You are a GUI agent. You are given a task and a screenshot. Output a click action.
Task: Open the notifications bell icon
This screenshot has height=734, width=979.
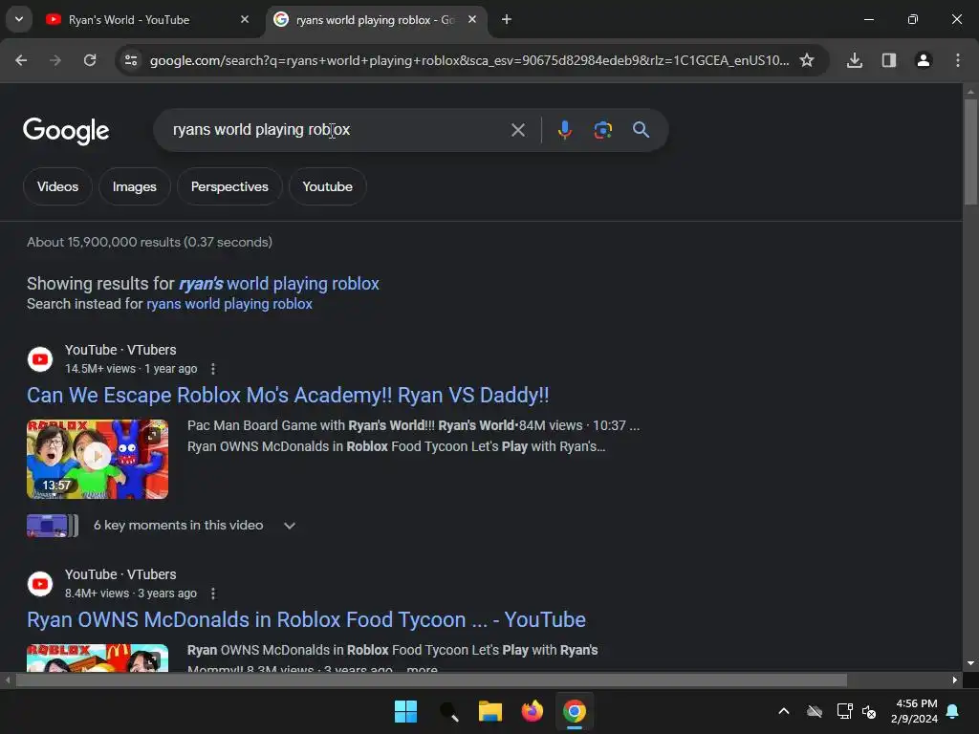point(953,711)
